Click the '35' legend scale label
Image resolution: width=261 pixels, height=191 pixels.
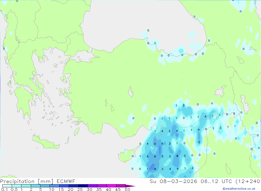99,189
